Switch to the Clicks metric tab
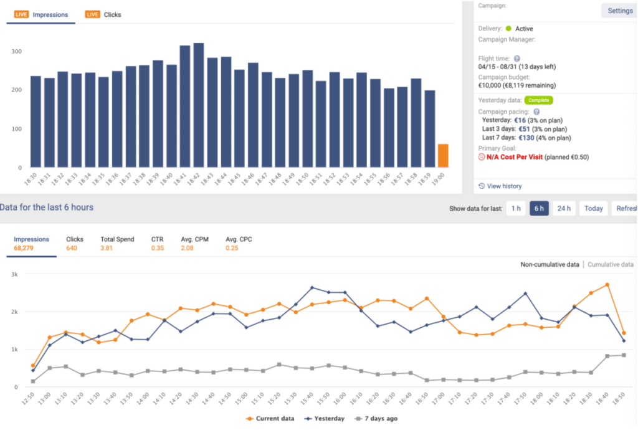638x430 pixels. click(75, 242)
